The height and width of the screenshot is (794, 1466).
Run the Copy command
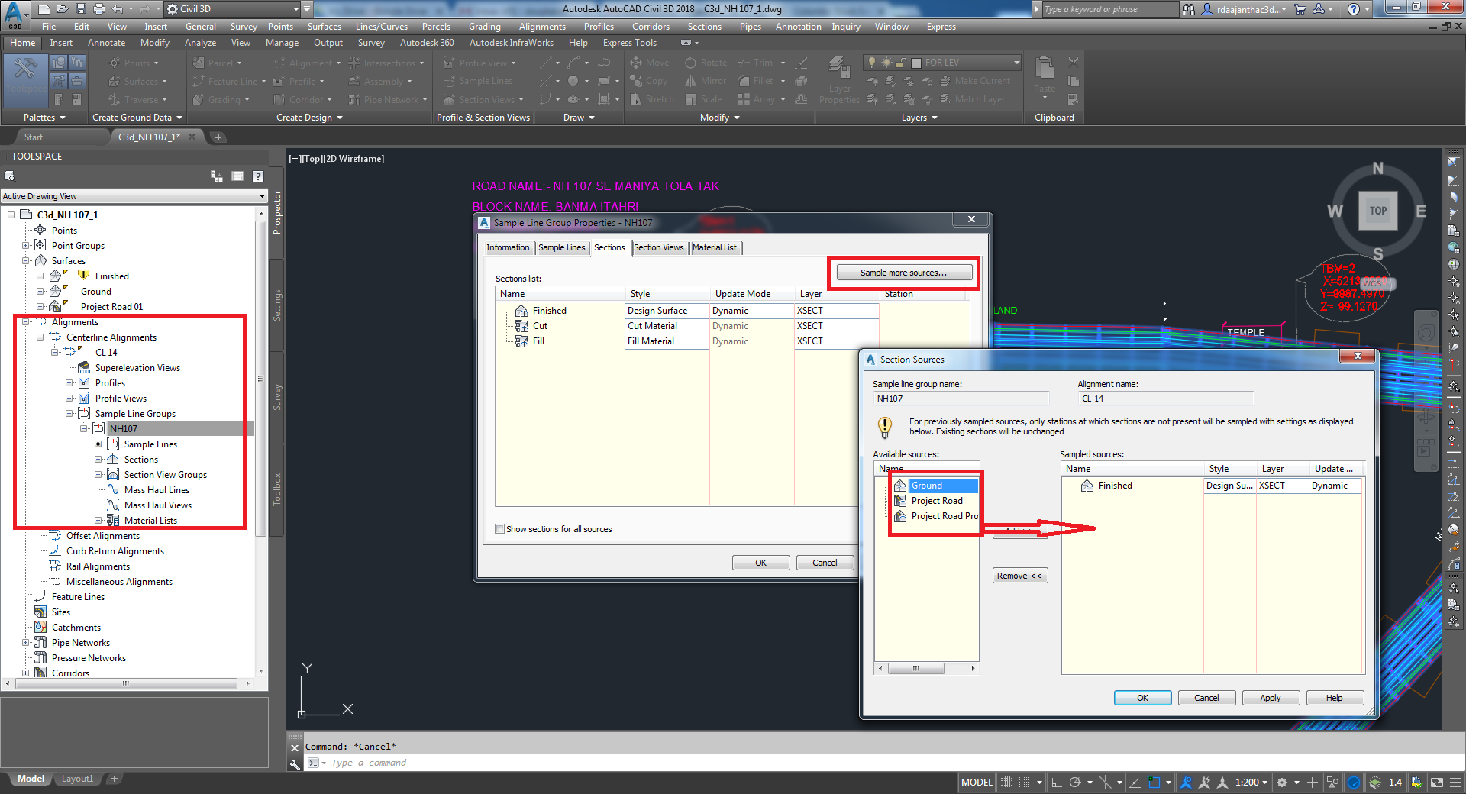click(x=651, y=81)
